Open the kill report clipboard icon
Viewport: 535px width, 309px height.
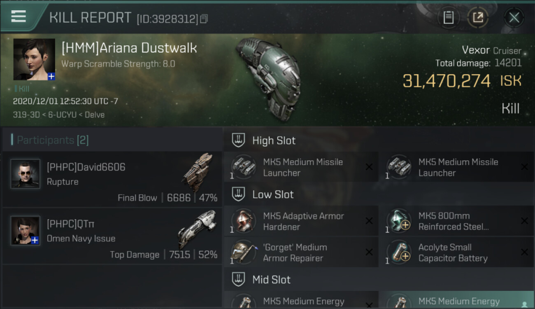[x=448, y=18]
